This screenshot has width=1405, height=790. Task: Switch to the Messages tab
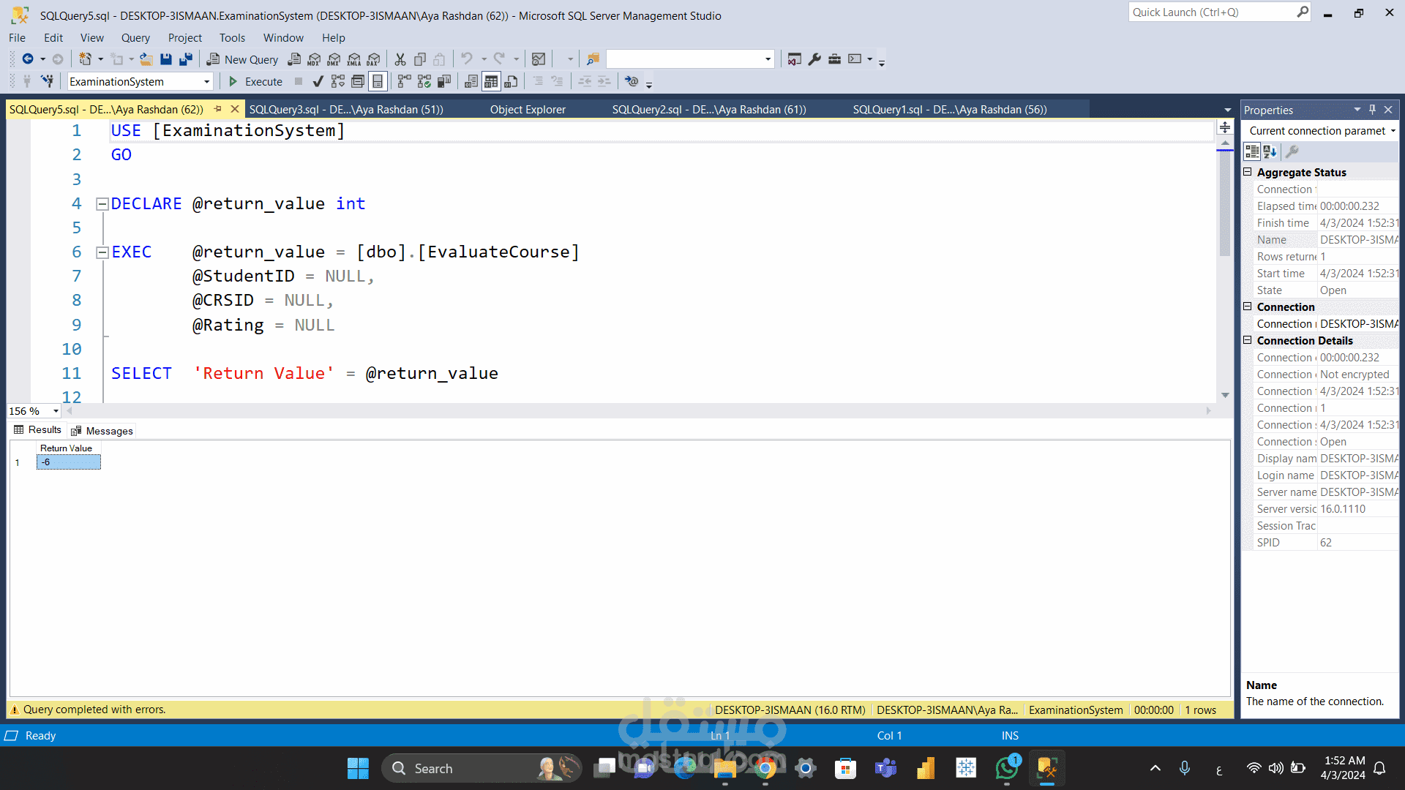102,431
